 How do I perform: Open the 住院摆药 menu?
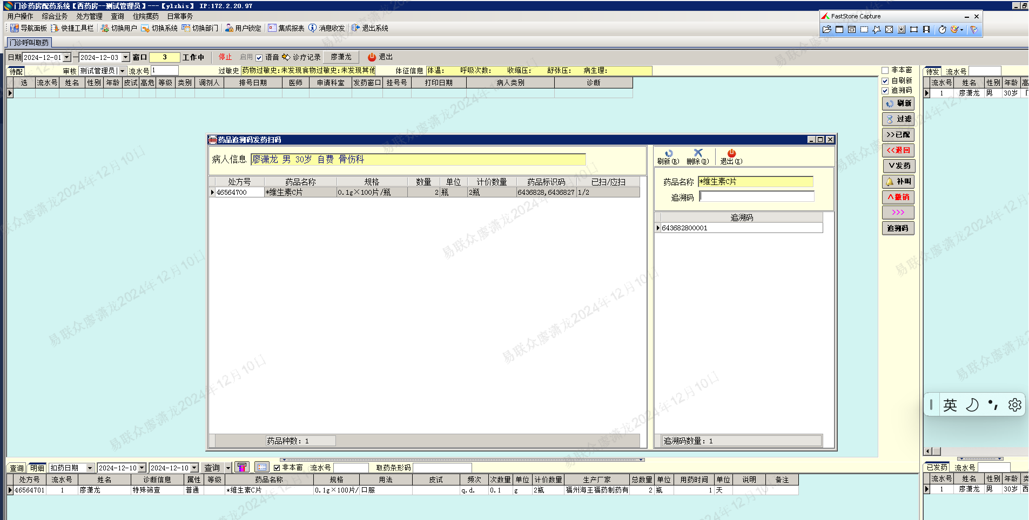pyautogui.click(x=146, y=17)
